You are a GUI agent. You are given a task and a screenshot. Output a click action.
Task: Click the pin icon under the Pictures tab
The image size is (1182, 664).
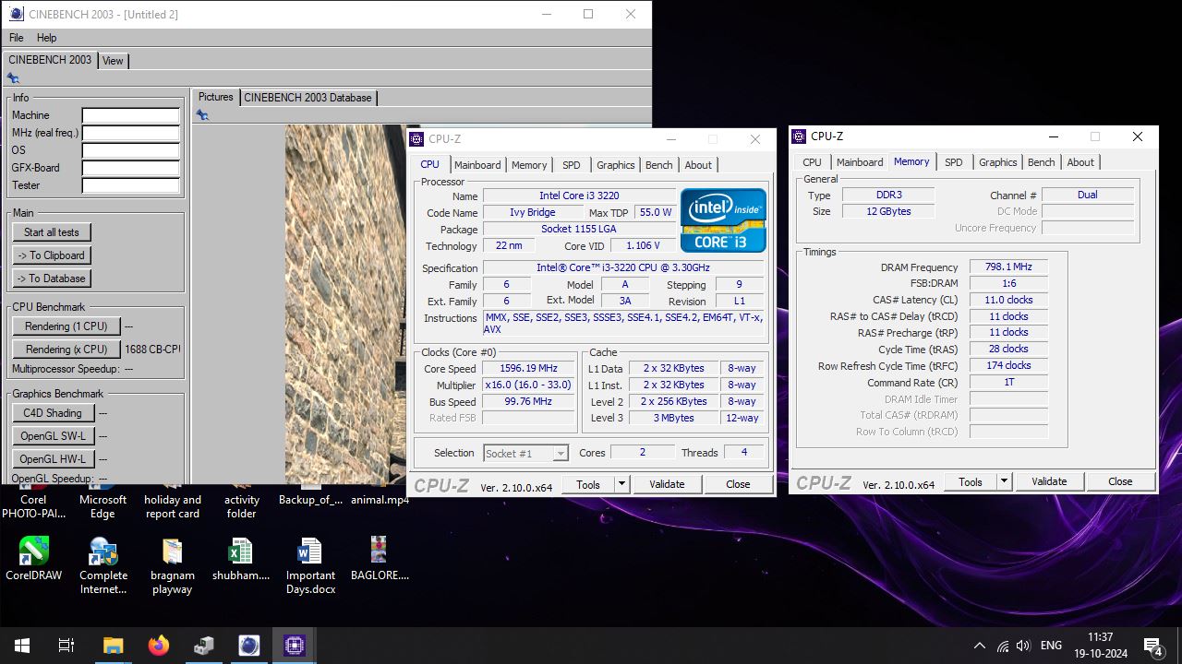[202, 115]
